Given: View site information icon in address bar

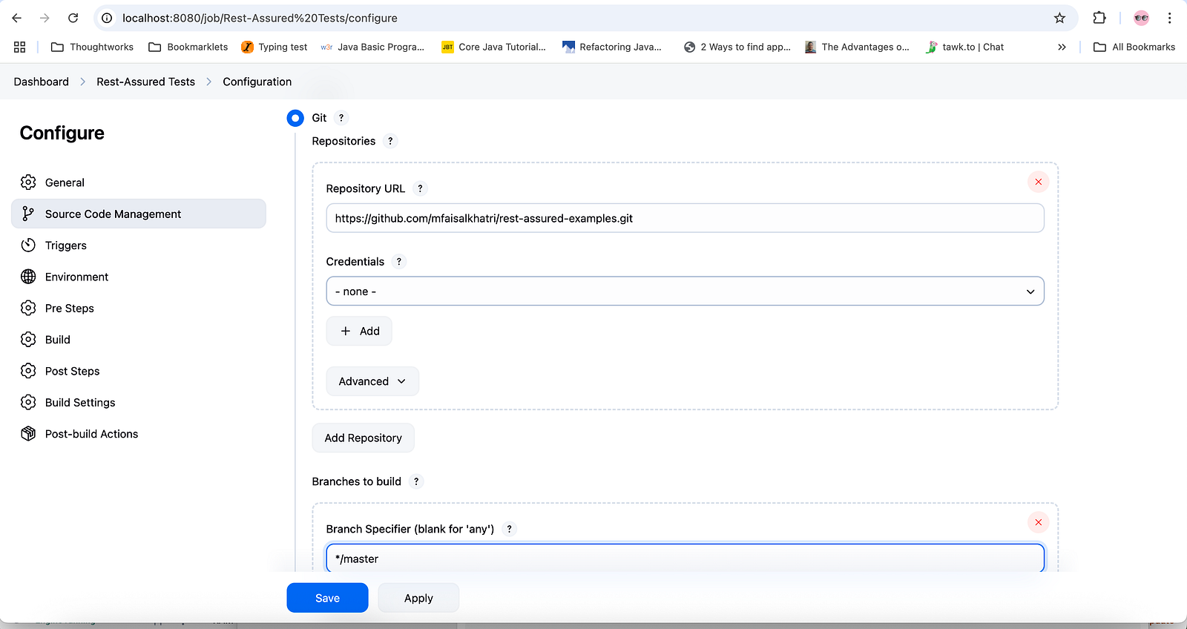Looking at the screenshot, I should (107, 18).
